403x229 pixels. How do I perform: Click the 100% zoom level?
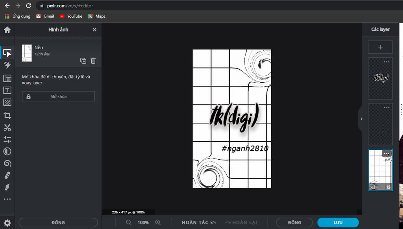tap(143, 223)
